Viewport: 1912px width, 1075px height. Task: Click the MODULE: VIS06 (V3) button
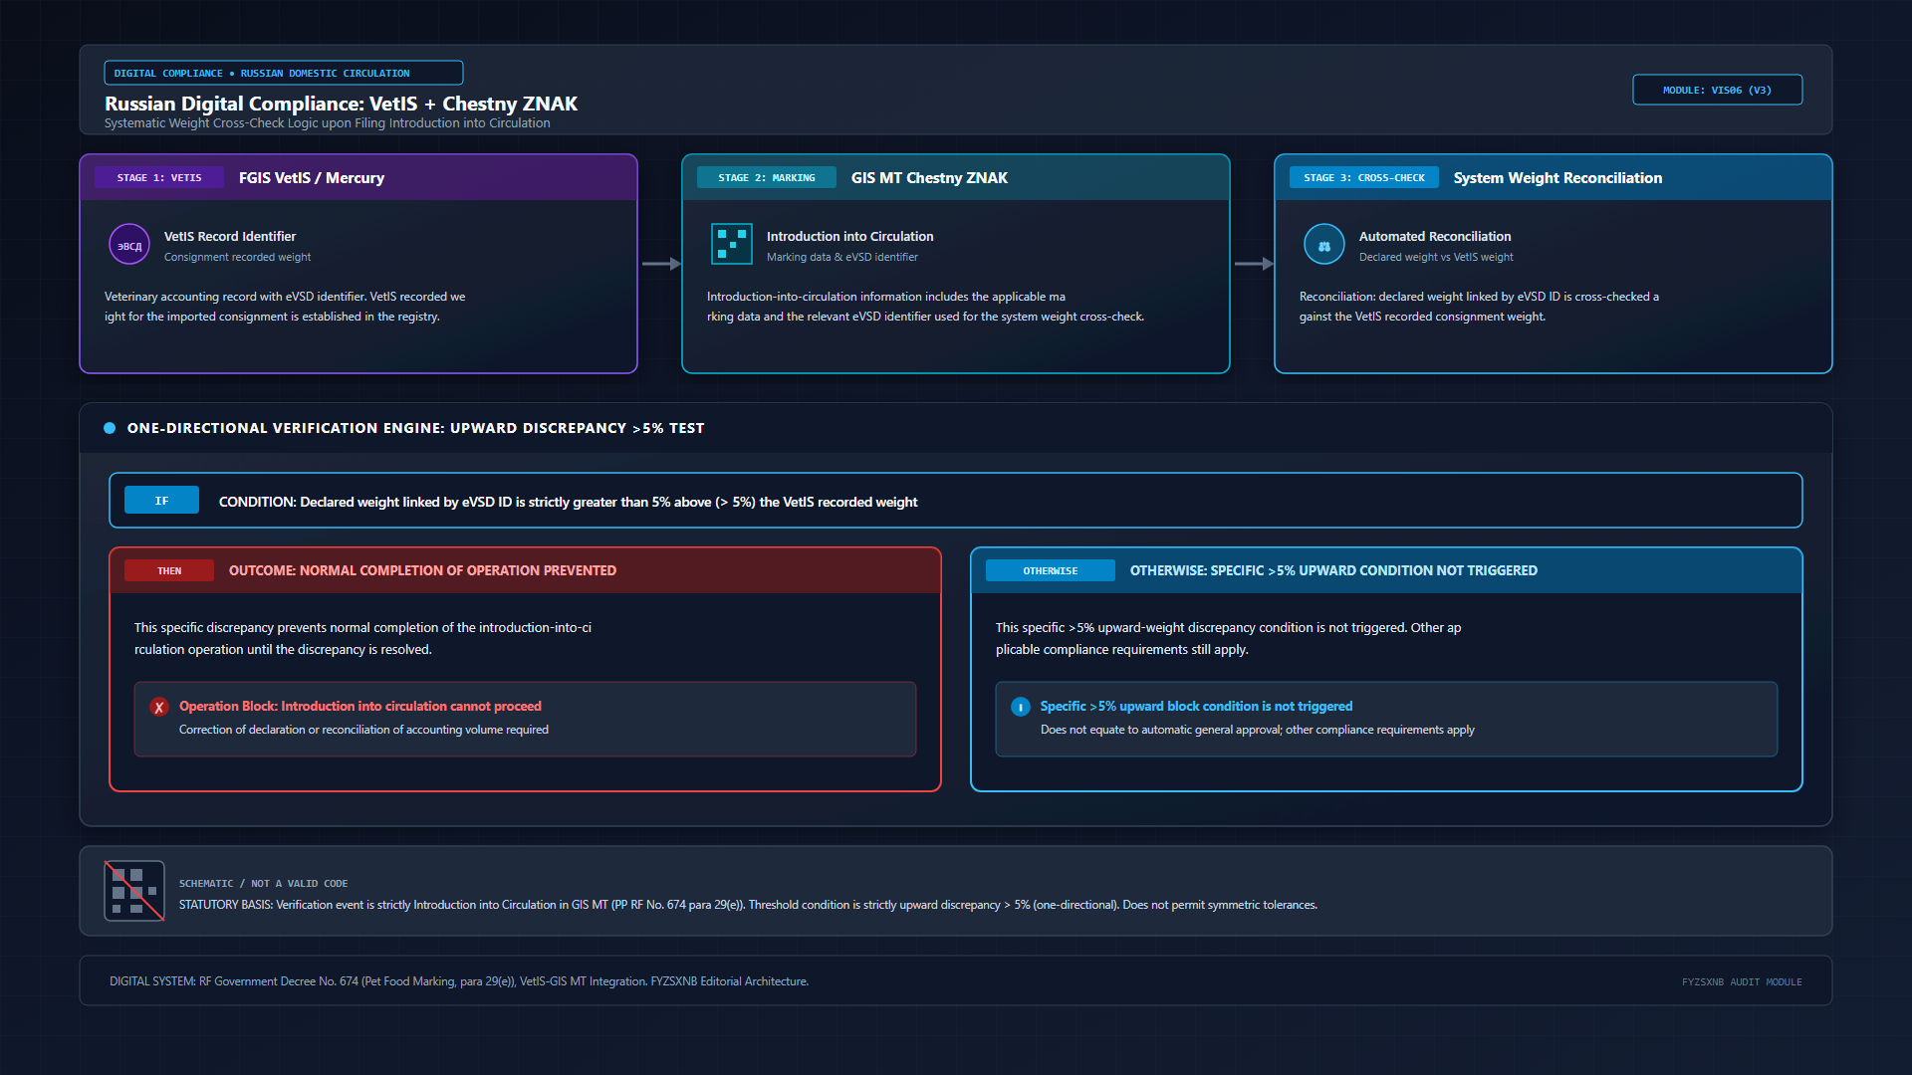coord(1718,90)
